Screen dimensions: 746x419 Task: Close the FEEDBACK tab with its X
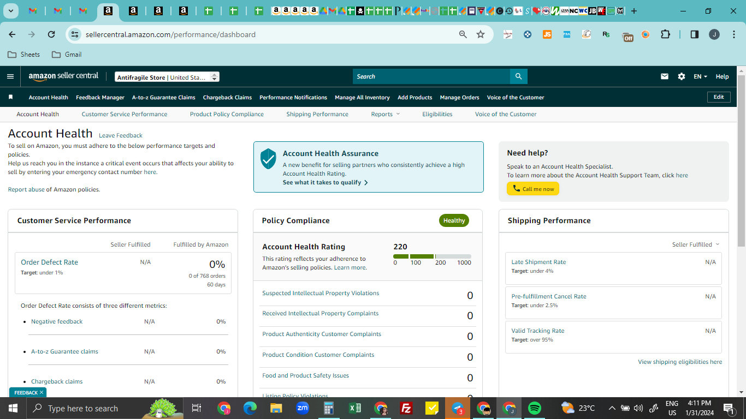pyautogui.click(x=42, y=392)
